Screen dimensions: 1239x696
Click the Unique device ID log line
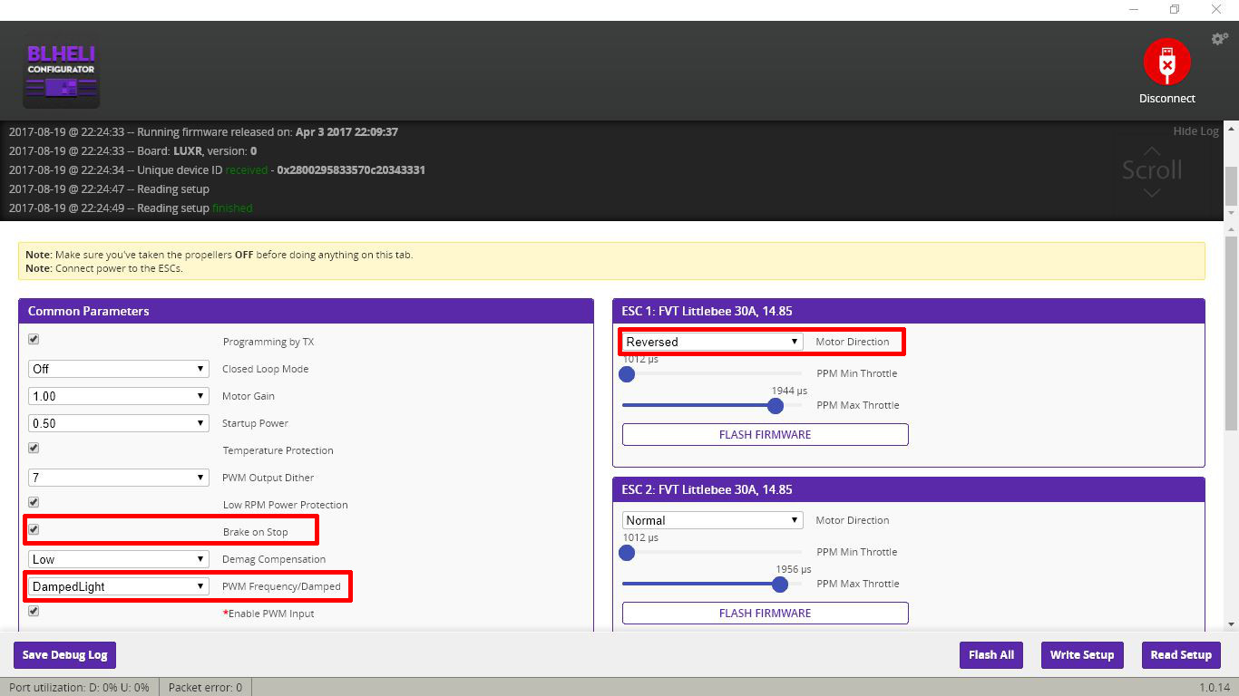click(217, 170)
